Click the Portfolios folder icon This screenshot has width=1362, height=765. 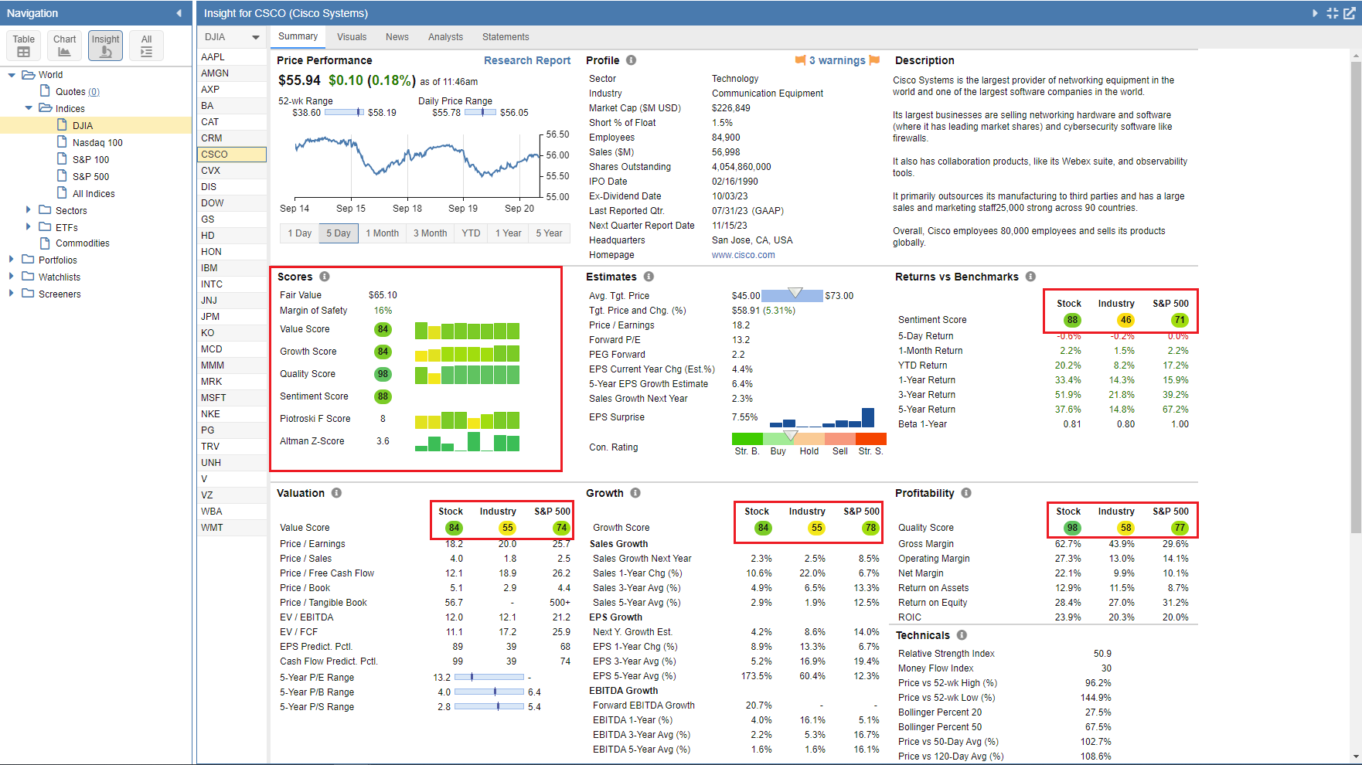(29, 260)
